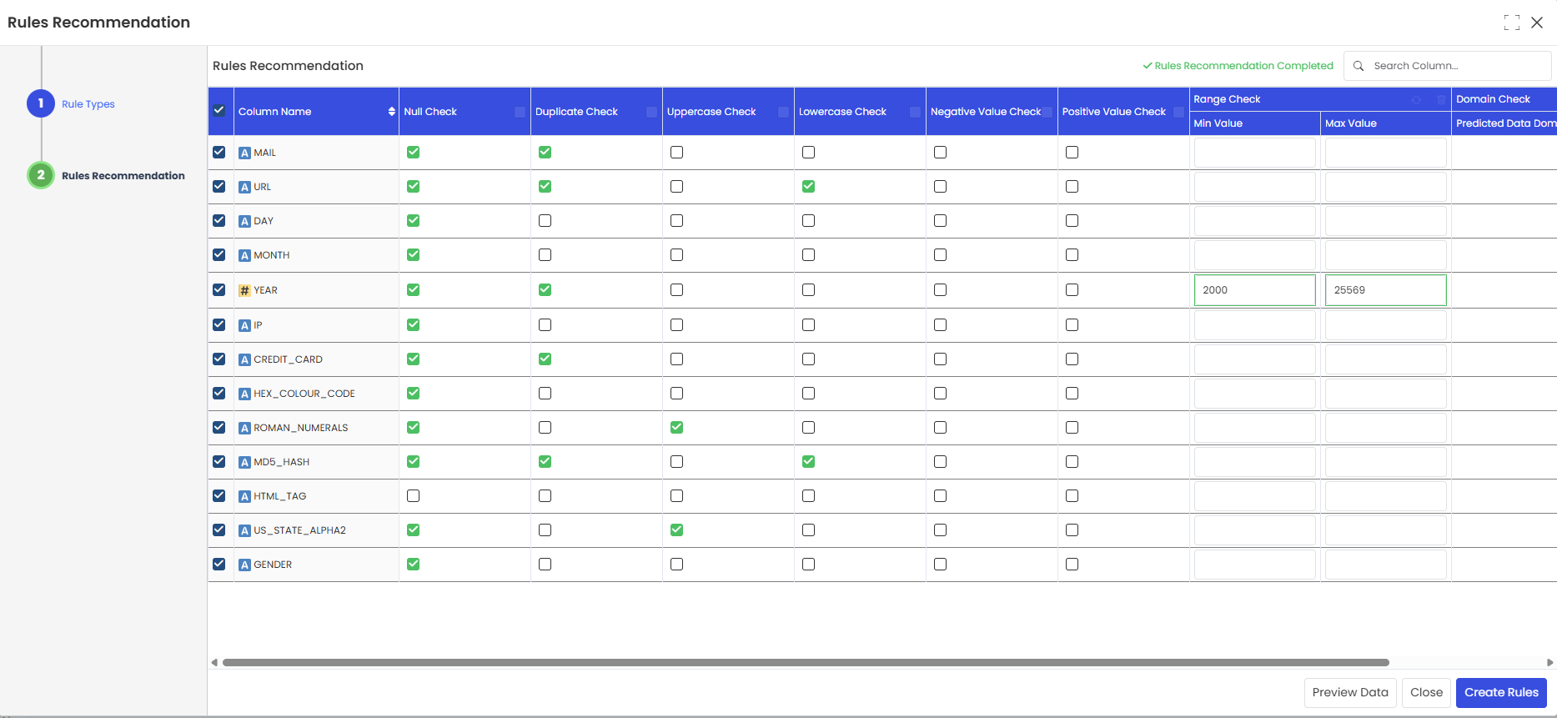The image size is (1557, 718).
Task: Deselect the GENDER row checkbox
Action: (219, 565)
